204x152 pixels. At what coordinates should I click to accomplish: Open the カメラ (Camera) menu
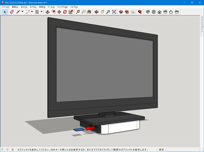33,7
